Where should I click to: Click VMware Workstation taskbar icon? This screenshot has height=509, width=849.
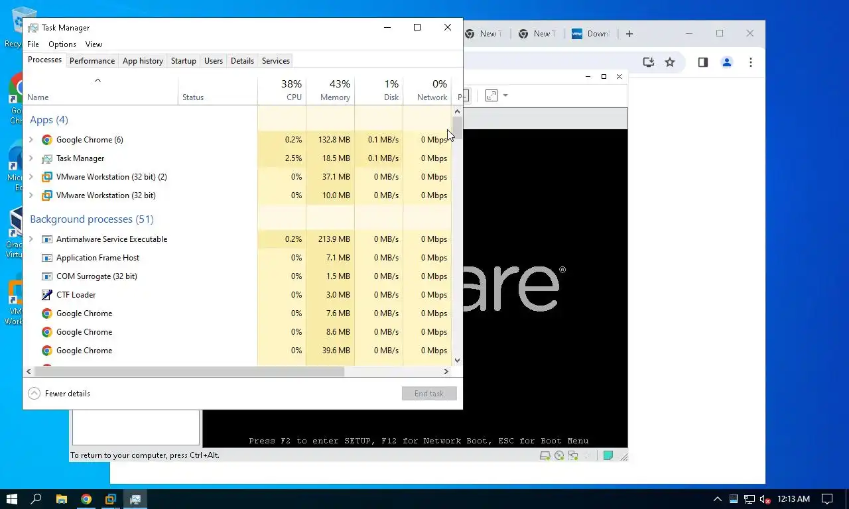click(x=111, y=499)
